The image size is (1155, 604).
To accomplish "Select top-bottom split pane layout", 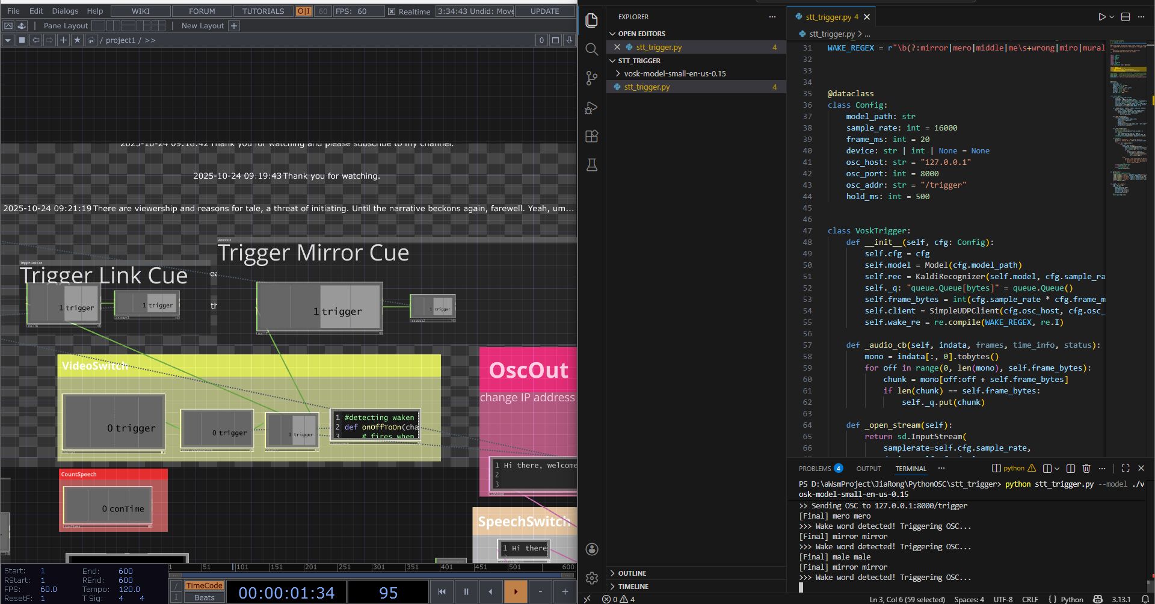I will pyautogui.click(x=128, y=25).
